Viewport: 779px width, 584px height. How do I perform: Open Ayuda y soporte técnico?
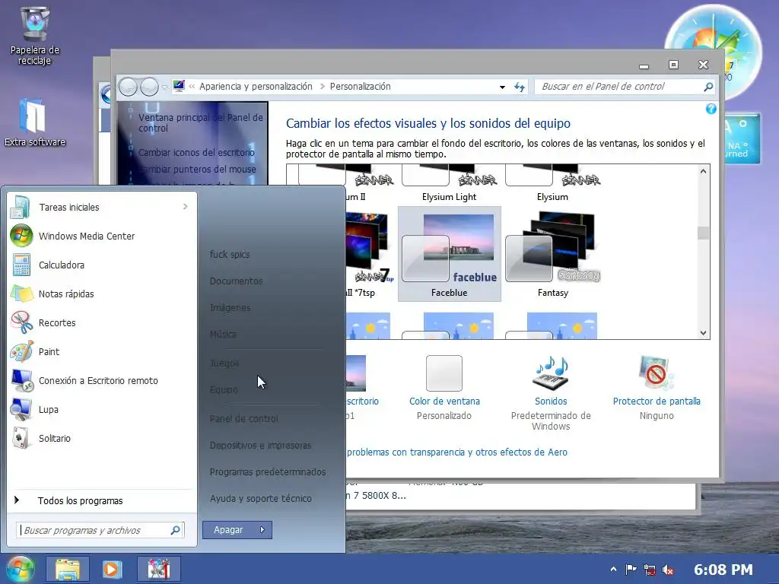pyautogui.click(x=261, y=499)
